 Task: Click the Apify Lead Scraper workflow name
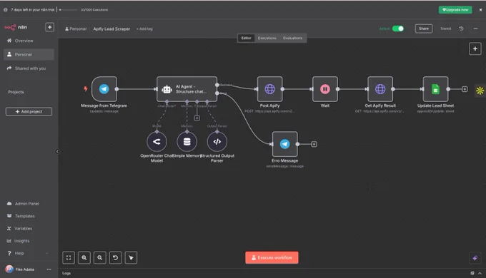pos(111,29)
